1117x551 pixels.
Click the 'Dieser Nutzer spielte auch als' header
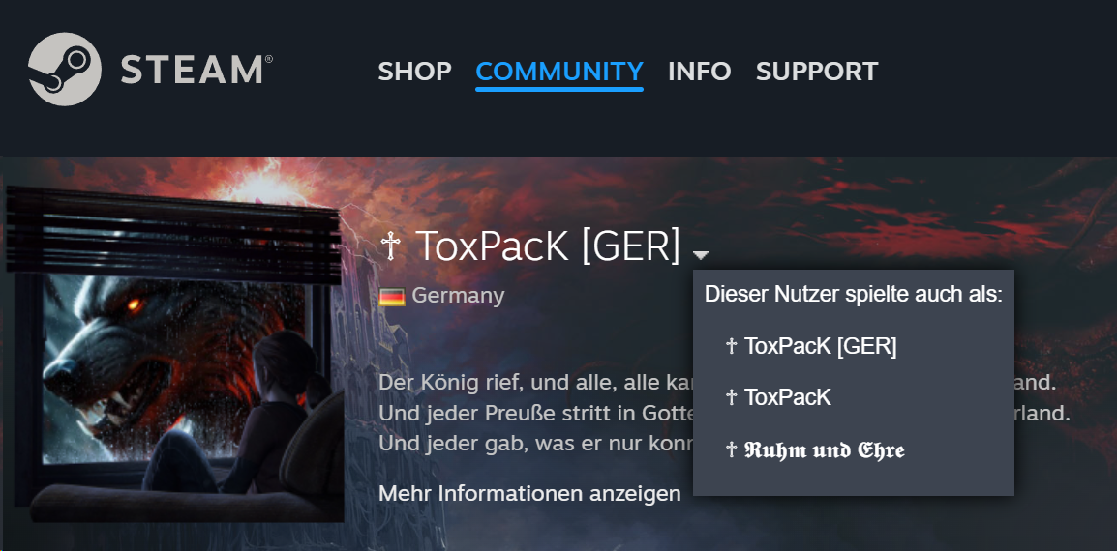pyautogui.click(x=854, y=295)
